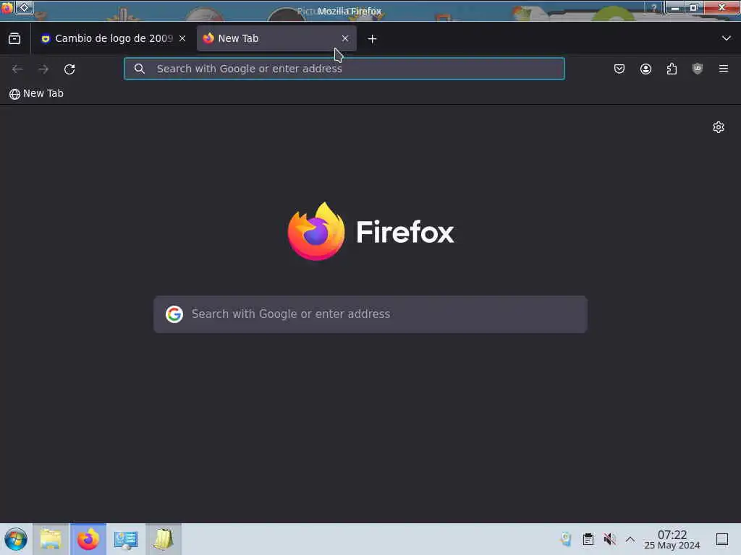Focus the address bar search field
Image resolution: width=741 pixels, height=555 pixels.
344,69
